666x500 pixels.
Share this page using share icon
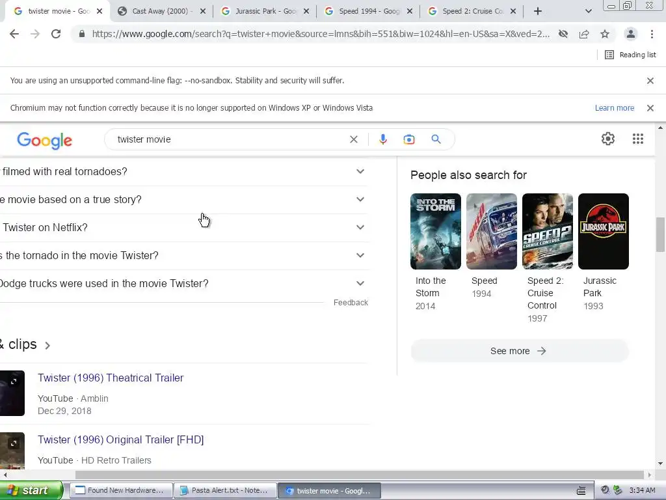(584, 34)
